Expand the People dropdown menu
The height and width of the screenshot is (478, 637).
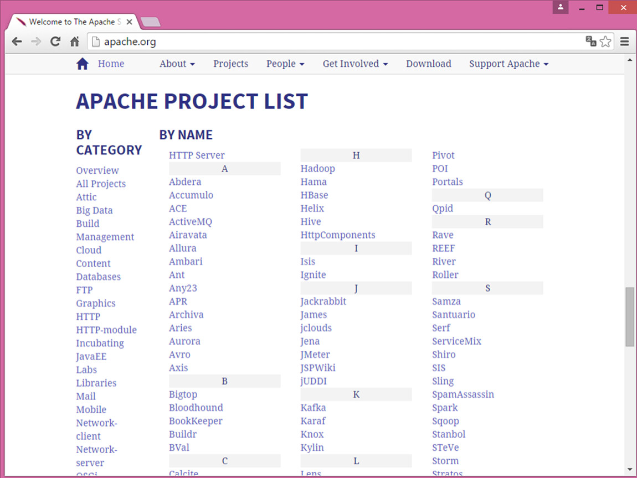coord(285,64)
